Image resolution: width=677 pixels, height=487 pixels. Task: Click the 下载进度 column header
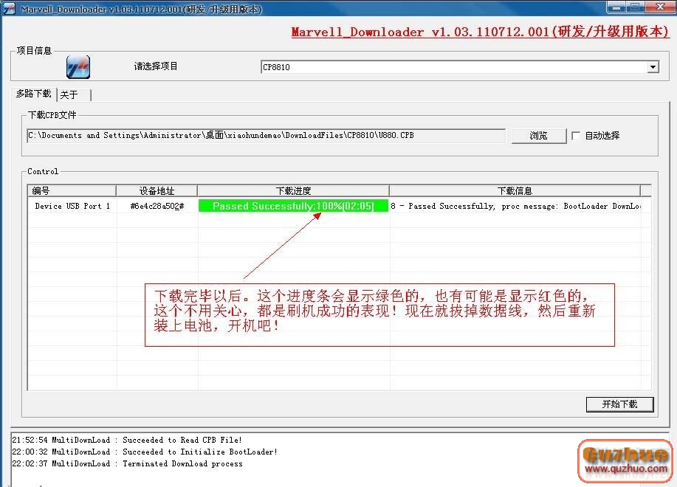tap(293, 190)
